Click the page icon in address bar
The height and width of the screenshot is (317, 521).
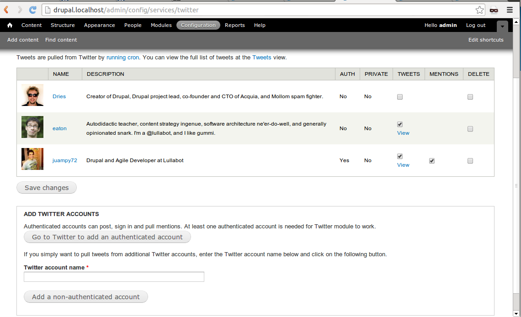coord(48,10)
